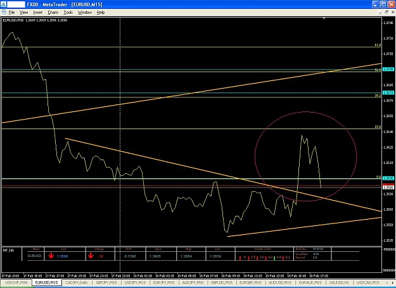Minimize the inner chart window

381,12
